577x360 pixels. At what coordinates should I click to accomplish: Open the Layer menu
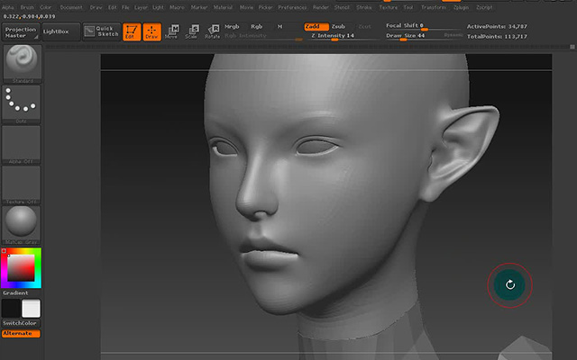[x=141, y=7]
